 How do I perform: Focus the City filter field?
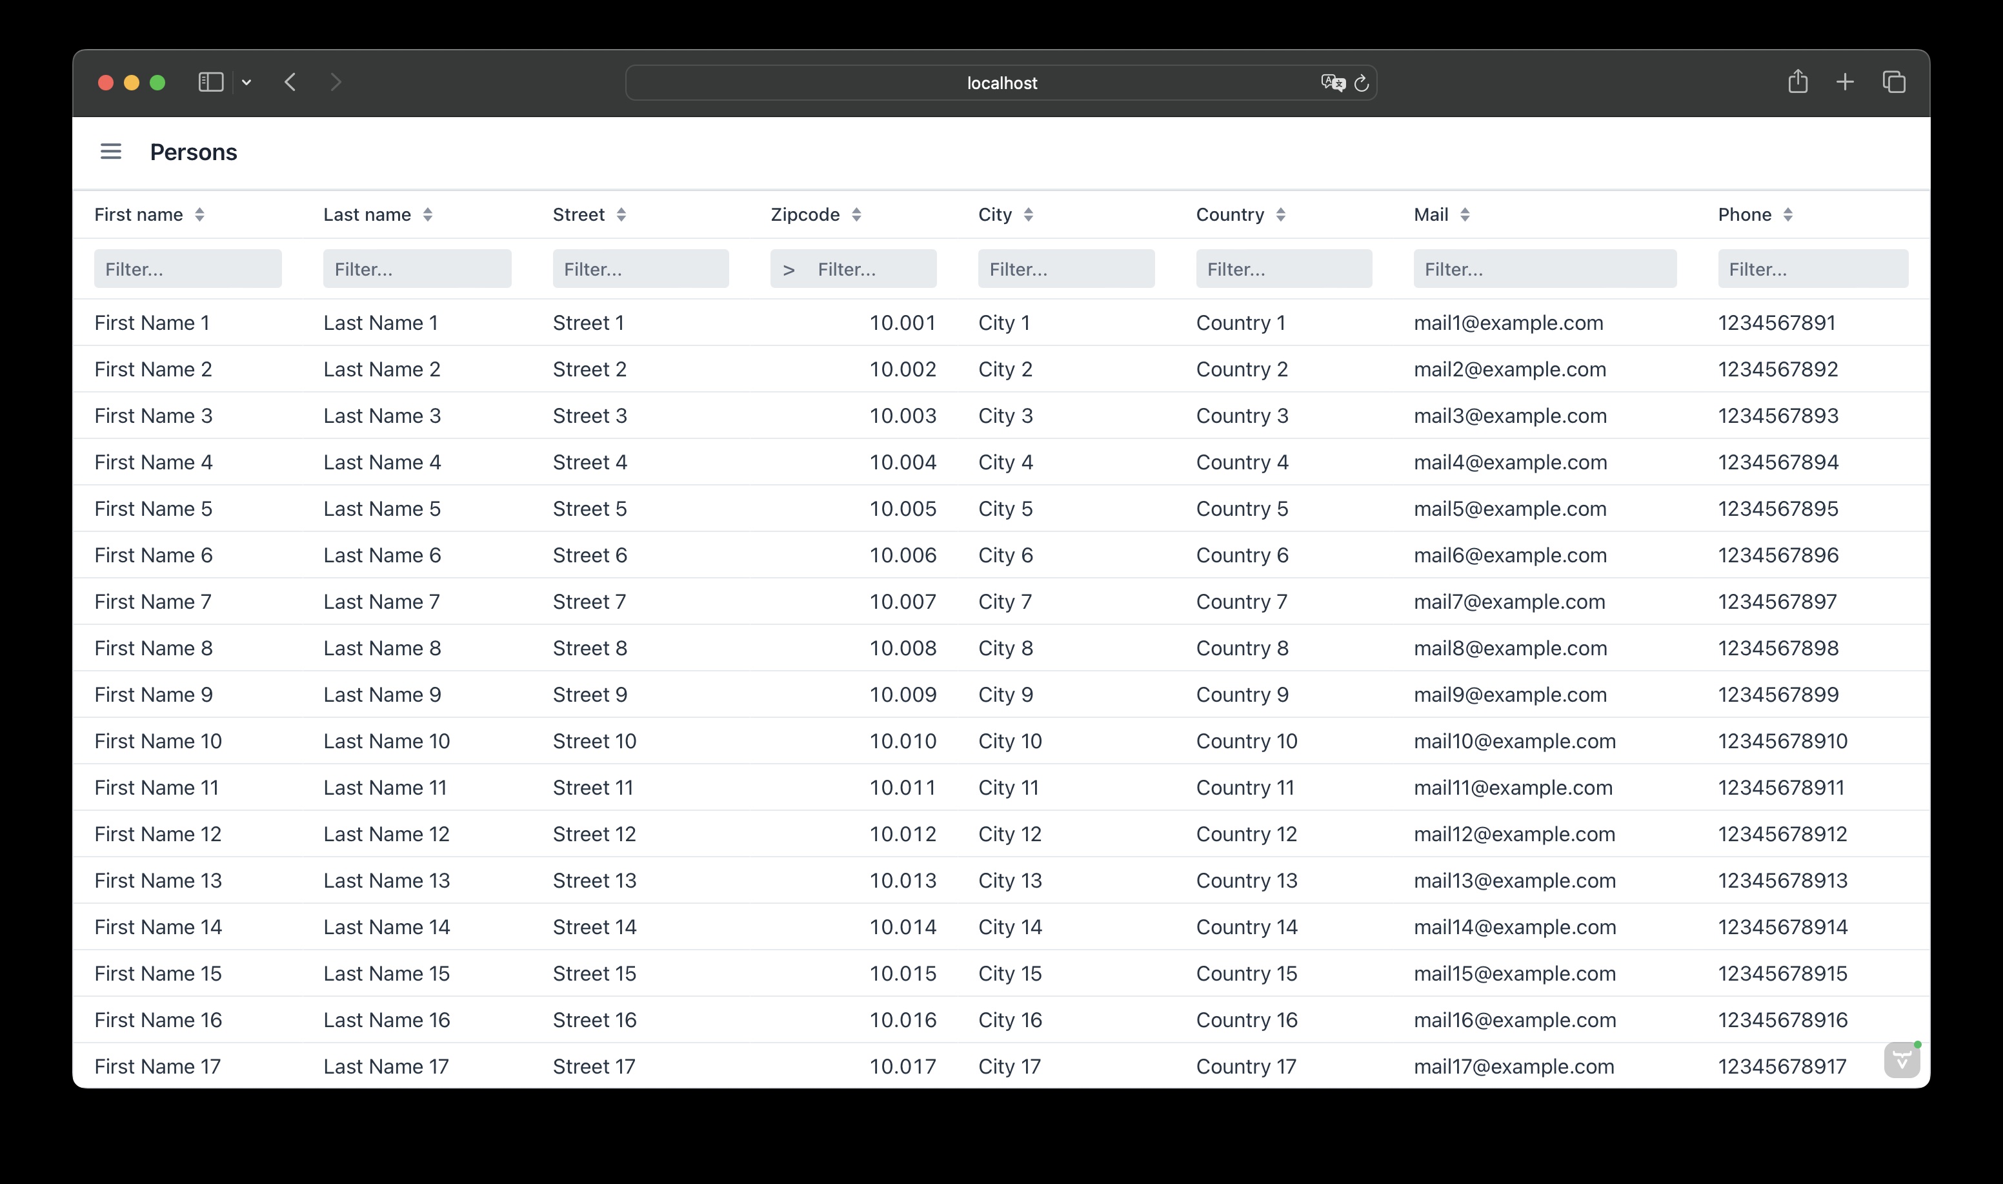pos(1066,269)
